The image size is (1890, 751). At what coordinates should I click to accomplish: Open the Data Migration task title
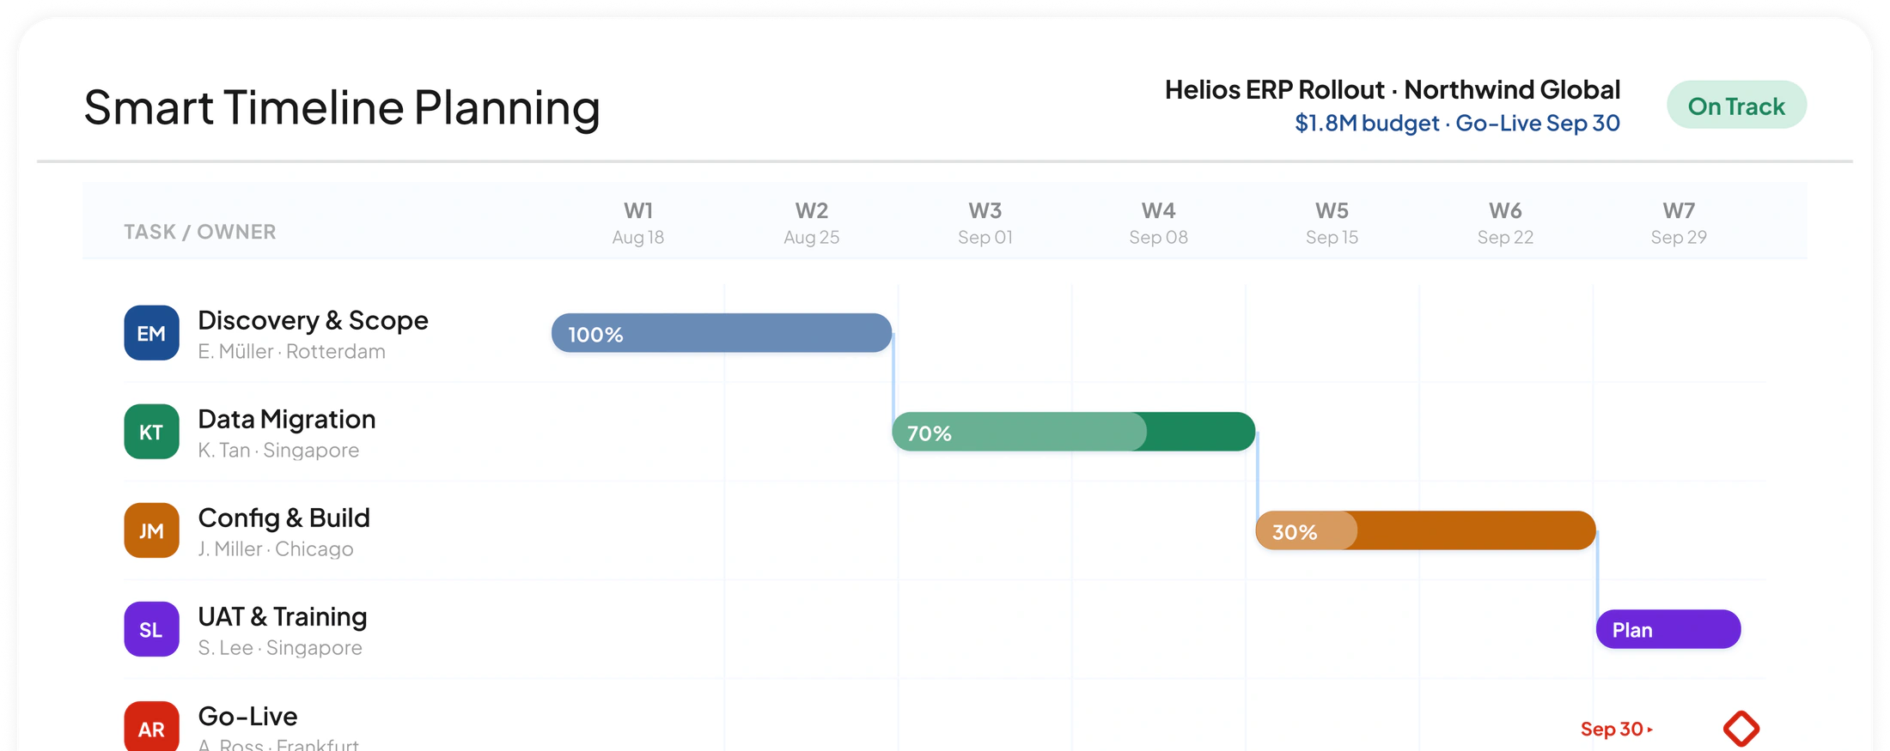[287, 419]
